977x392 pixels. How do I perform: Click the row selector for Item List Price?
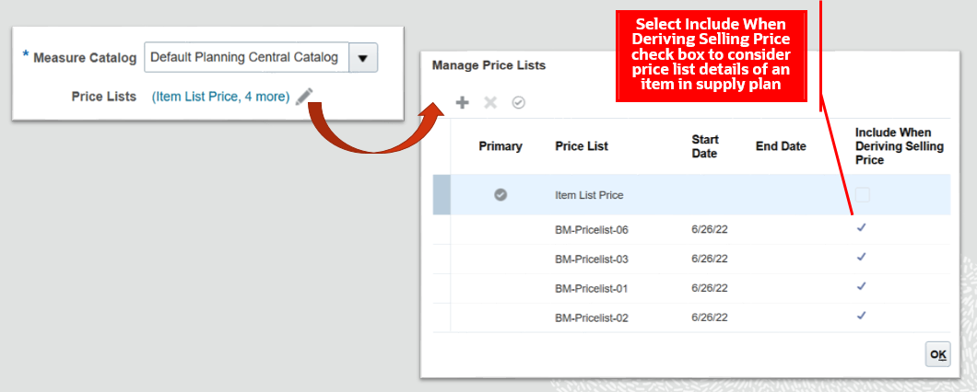[x=441, y=195]
